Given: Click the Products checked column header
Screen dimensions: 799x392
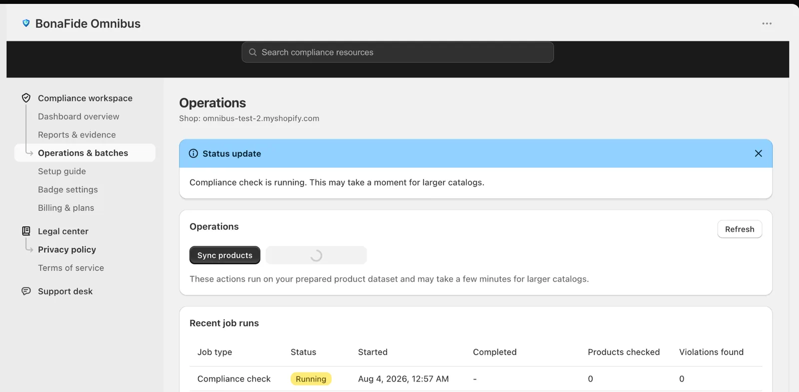Looking at the screenshot, I should tap(624, 352).
